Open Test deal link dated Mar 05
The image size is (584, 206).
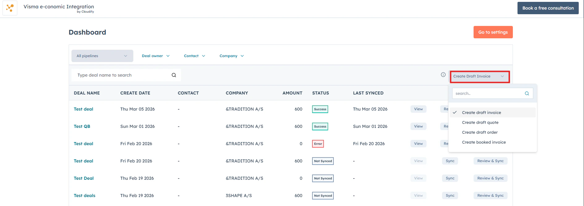pyautogui.click(x=83, y=109)
